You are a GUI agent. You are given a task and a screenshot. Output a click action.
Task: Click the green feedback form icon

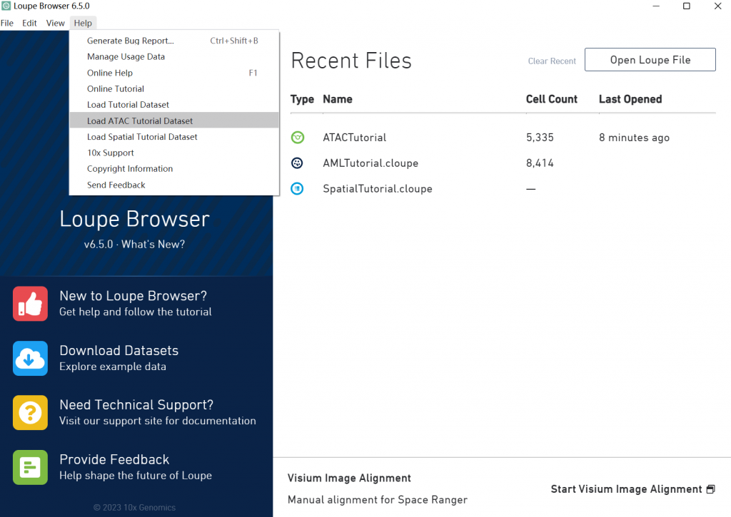tap(30, 467)
